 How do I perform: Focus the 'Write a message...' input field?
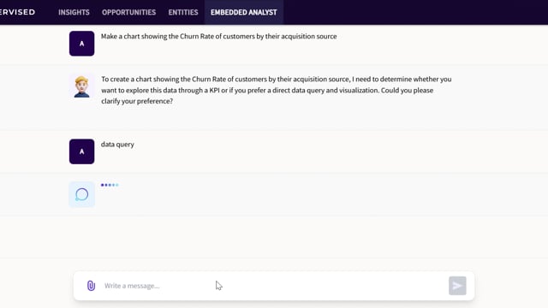click(x=272, y=286)
